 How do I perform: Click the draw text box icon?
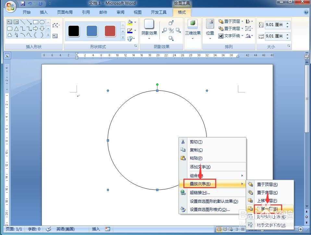(55, 36)
